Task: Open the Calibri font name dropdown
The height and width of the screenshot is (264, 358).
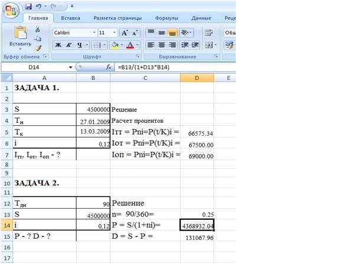Action: (94, 33)
